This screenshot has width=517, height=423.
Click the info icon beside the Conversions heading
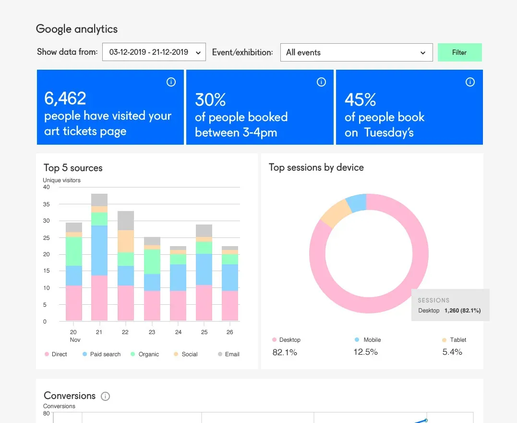tap(105, 396)
